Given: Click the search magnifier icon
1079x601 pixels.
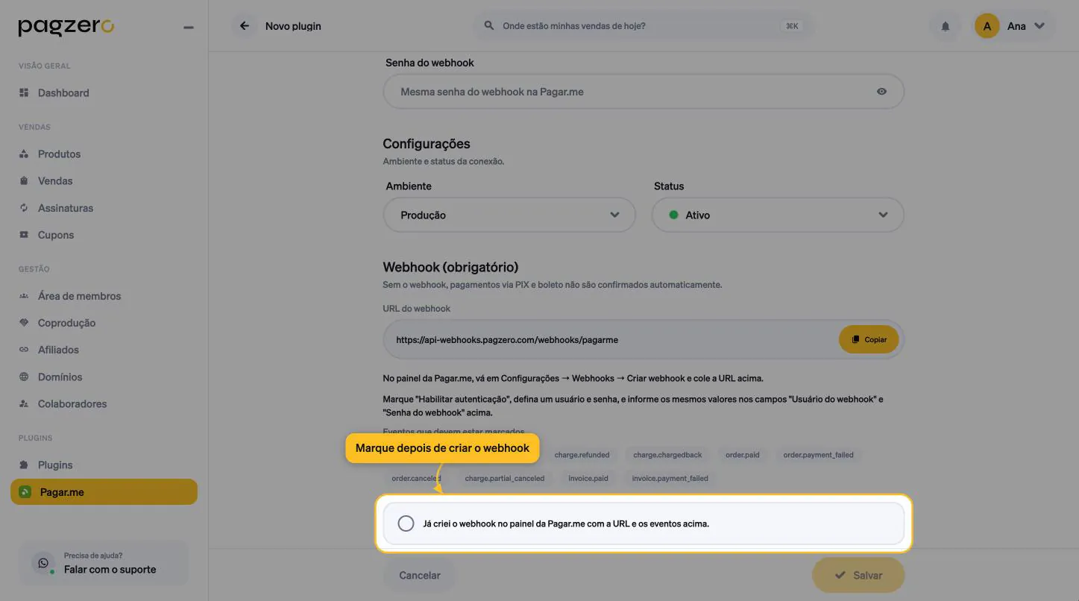Looking at the screenshot, I should coord(489,25).
